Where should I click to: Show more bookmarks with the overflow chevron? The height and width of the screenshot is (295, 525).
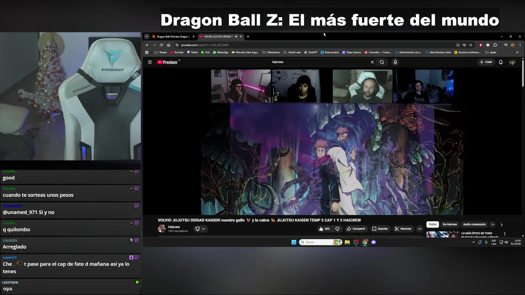517,52
